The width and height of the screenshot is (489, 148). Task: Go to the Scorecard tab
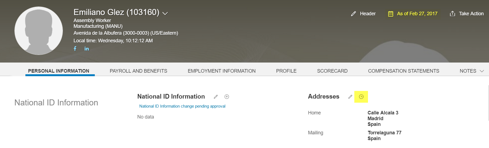tap(332, 71)
